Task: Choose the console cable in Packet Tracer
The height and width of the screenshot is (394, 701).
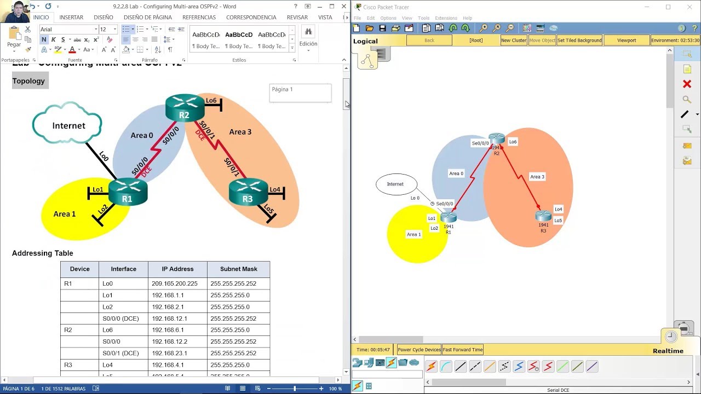Action: coord(446,367)
